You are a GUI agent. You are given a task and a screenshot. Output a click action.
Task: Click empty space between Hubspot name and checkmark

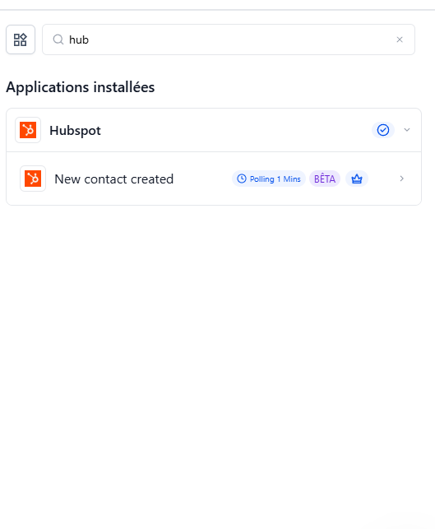pyautogui.click(x=236, y=130)
